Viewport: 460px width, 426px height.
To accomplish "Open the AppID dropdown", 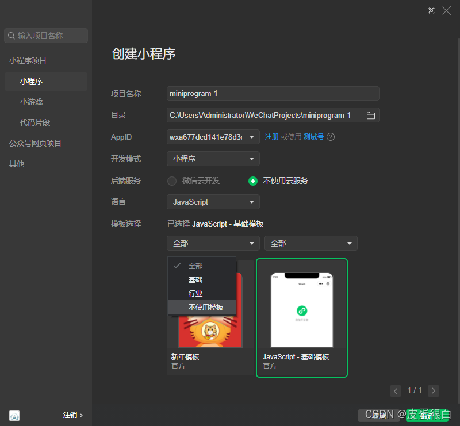I will (213, 137).
